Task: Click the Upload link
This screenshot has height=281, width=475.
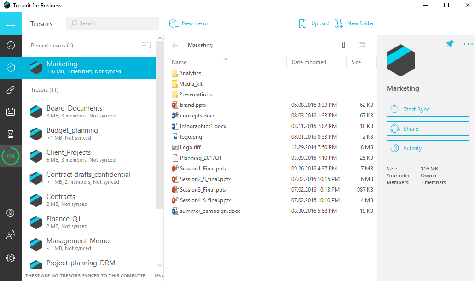Action: pos(319,23)
